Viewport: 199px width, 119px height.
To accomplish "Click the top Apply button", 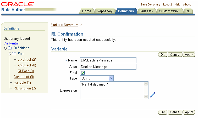I will coord(189,55).
